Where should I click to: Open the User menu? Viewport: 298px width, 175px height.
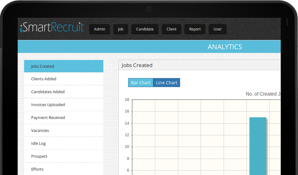(218, 29)
